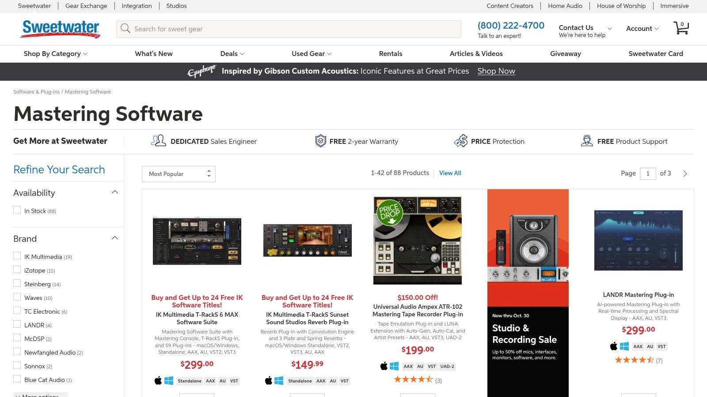Screen dimensions: 707x397
Task: Click Windows icon under Sunset Sound Studios
Action: tap(279, 381)
